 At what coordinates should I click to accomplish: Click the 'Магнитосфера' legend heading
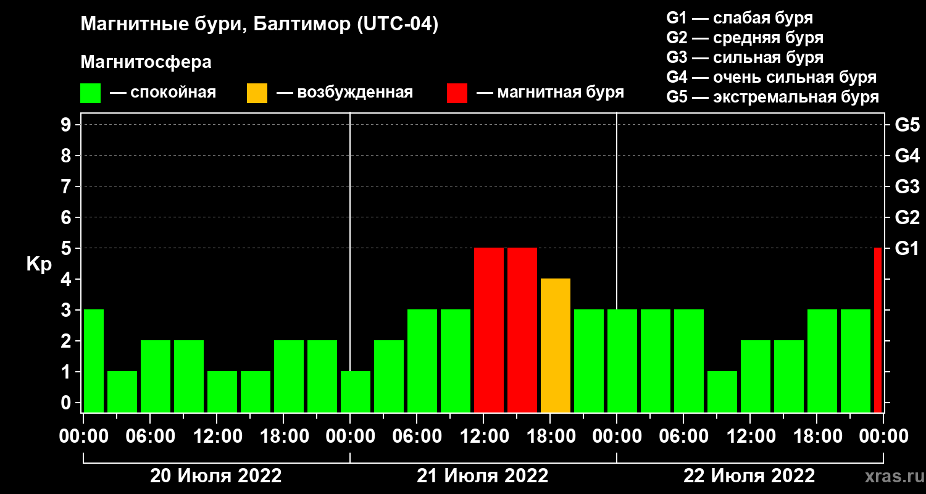coord(146,62)
